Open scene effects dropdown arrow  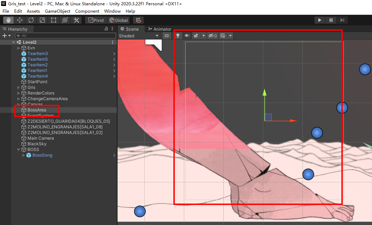click(203, 36)
